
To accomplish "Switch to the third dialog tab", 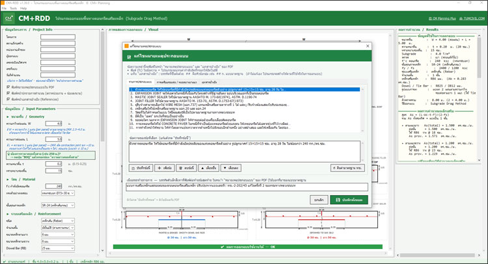I will (x=209, y=82).
